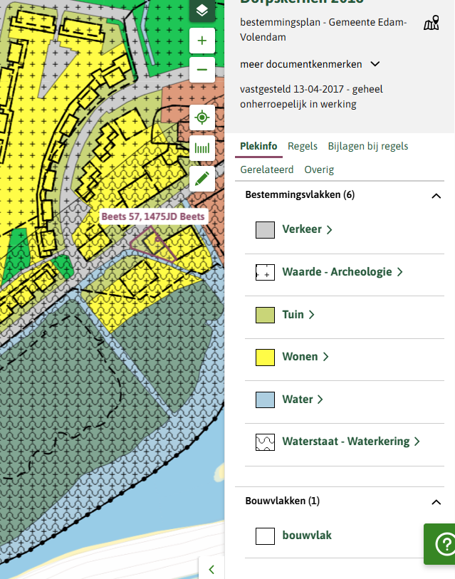This screenshot has height=579, width=455.
Task: Zoom in on the map
Action: [x=202, y=41]
